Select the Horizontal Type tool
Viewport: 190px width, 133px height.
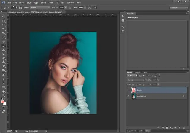(x=4, y=79)
